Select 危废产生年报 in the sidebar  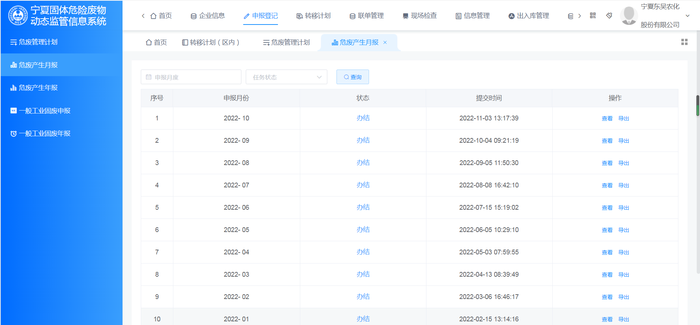pos(38,88)
